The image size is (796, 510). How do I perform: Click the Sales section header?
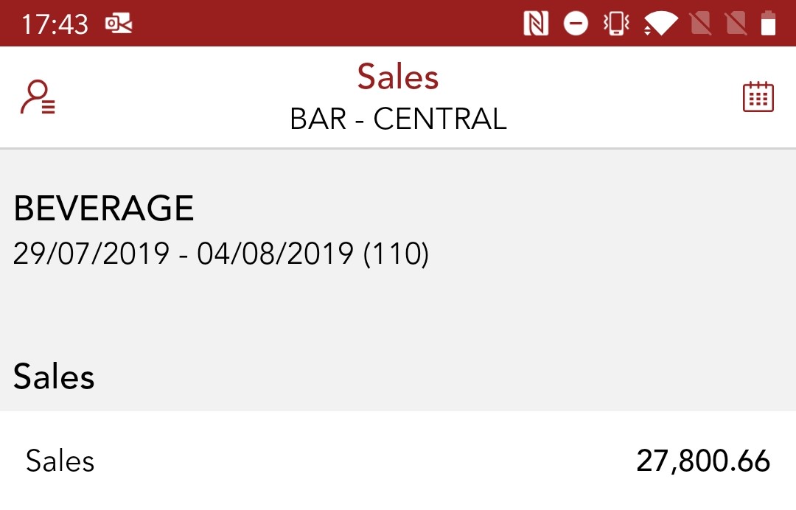pos(54,377)
